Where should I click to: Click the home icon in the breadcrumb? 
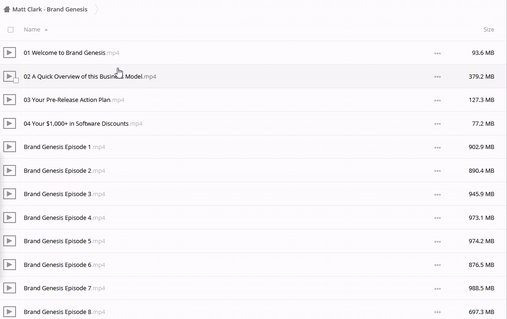pyautogui.click(x=7, y=9)
